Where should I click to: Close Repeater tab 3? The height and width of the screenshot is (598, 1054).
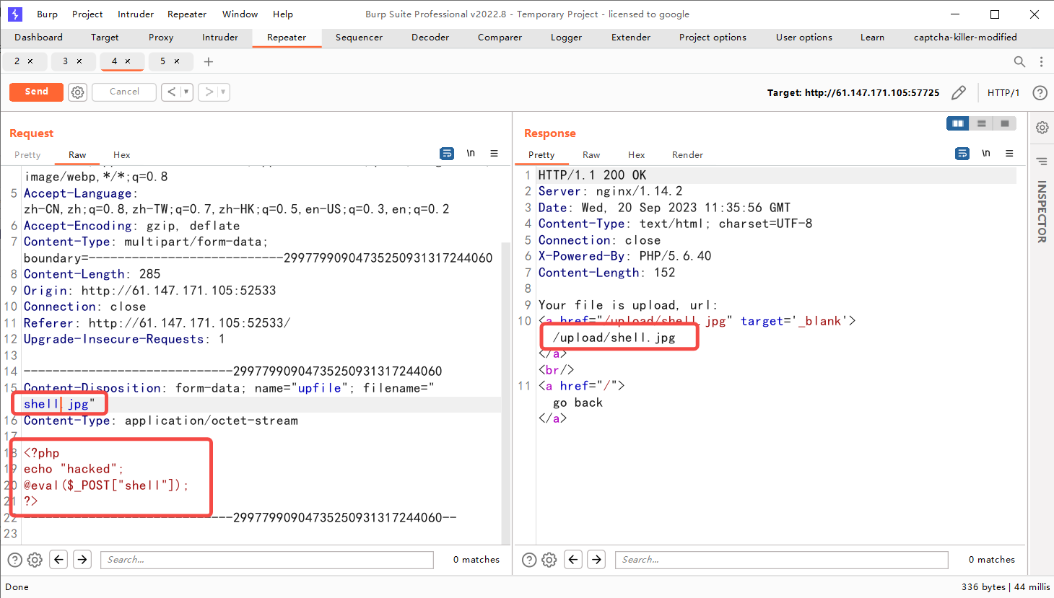pyautogui.click(x=79, y=61)
